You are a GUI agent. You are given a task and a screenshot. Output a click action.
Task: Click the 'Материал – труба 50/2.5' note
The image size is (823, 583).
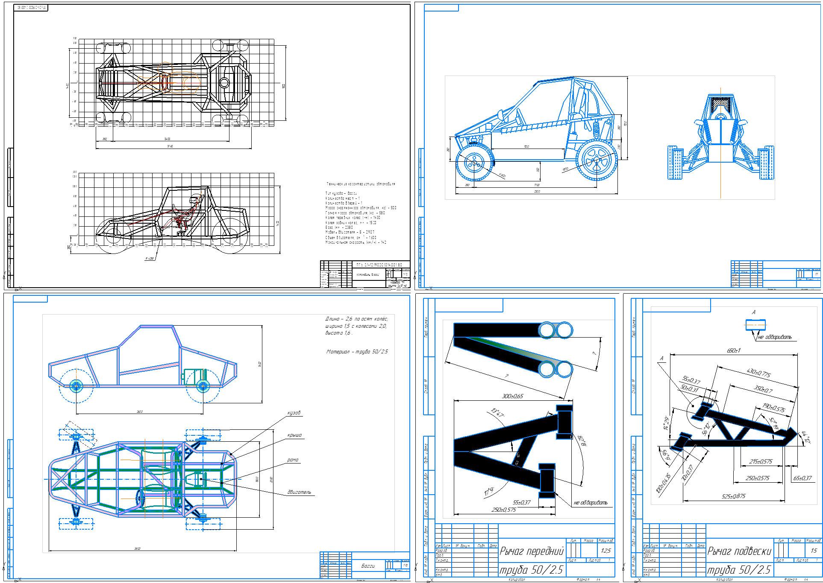tap(357, 352)
